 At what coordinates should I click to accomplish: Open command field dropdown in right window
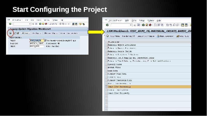pos(131,25)
